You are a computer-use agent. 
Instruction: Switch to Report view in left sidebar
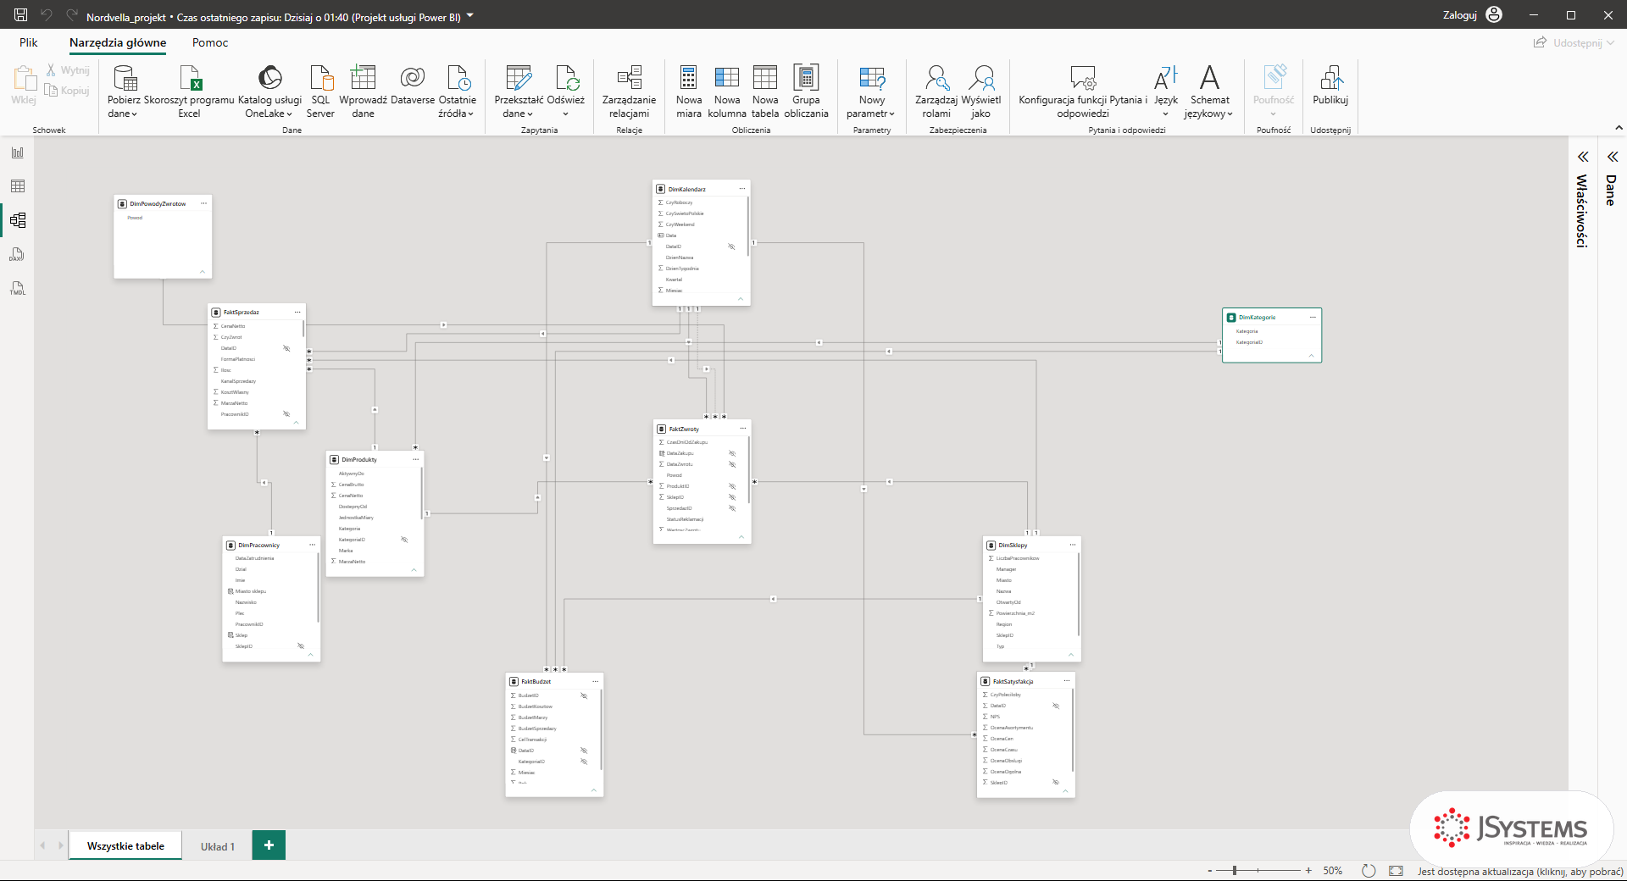pyautogui.click(x=18, y=152)
